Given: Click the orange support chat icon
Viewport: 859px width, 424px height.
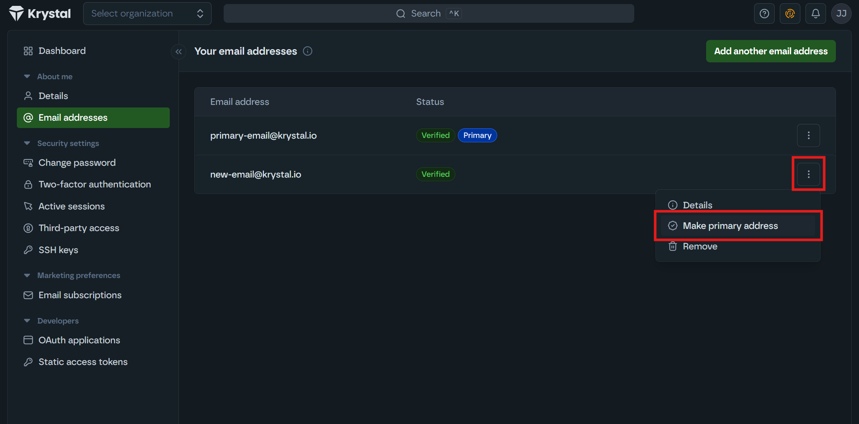Looking at the screenshot, I should coord(790,14).
